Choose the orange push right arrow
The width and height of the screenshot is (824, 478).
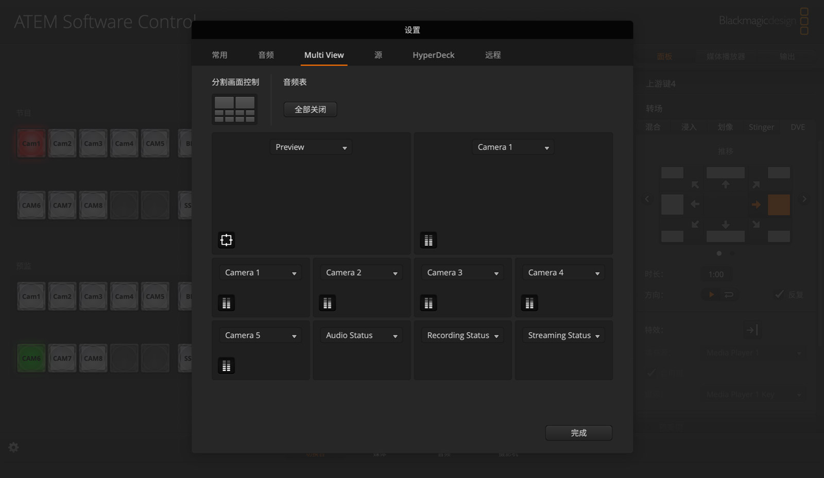click(x=756, y=204)
